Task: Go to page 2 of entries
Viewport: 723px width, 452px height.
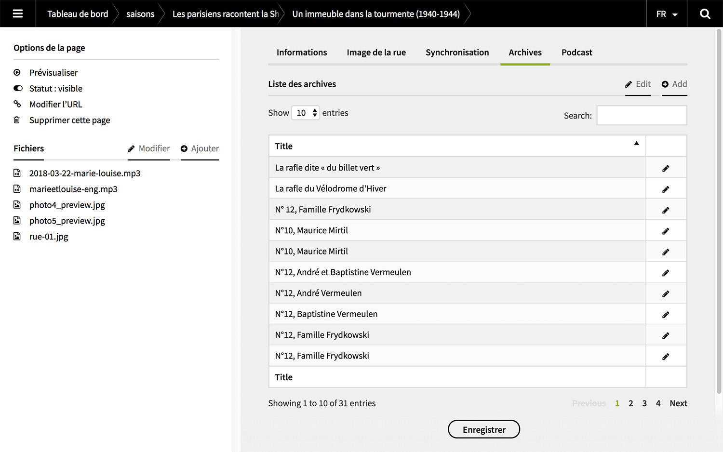Action: pos(630,403)
